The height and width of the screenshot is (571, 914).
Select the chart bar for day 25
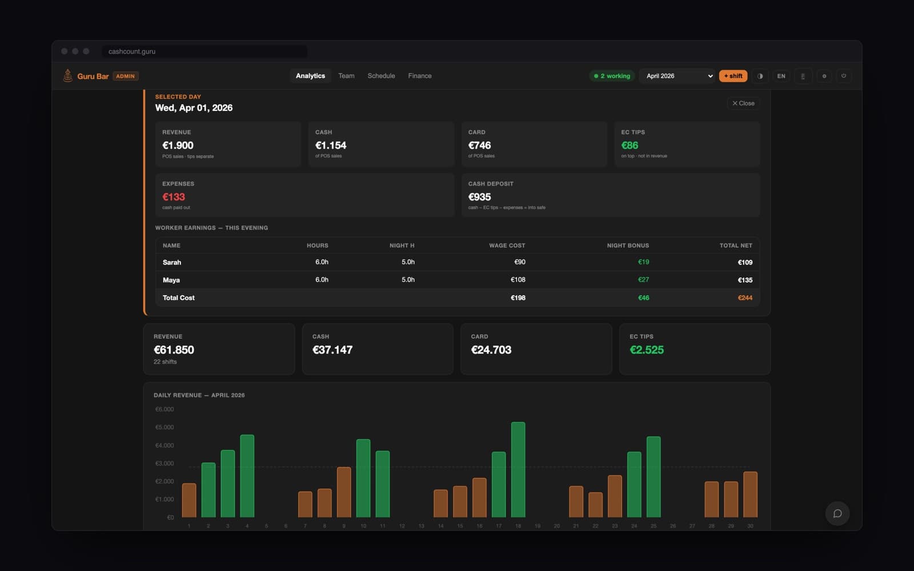point(654,477)
